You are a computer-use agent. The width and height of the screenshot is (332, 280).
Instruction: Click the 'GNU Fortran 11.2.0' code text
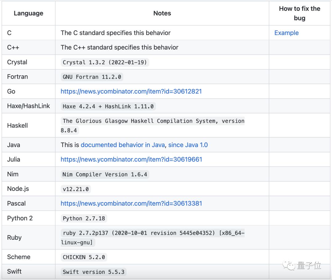(92, 77)
